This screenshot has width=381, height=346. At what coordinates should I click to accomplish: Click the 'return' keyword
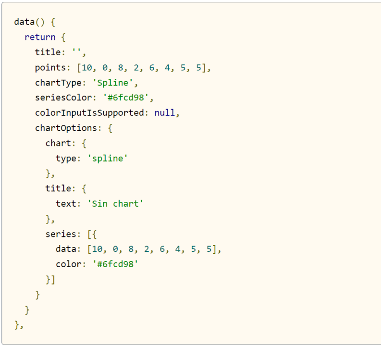(40, 37)
